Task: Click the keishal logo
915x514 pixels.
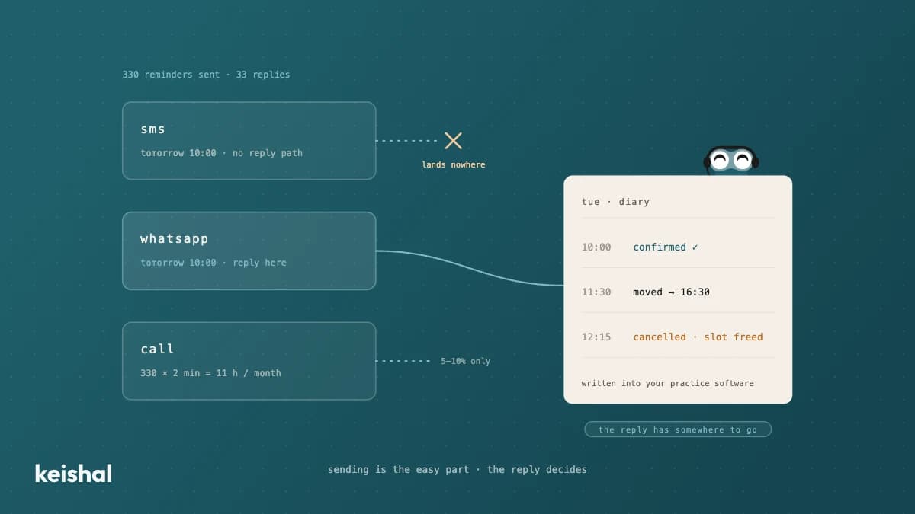Action: (x=73, y=473)
